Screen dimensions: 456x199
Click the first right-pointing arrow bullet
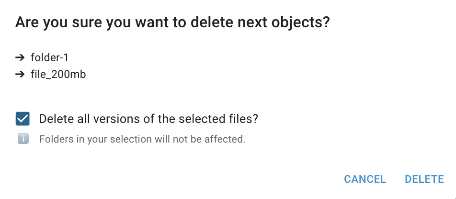click(20, 58)
